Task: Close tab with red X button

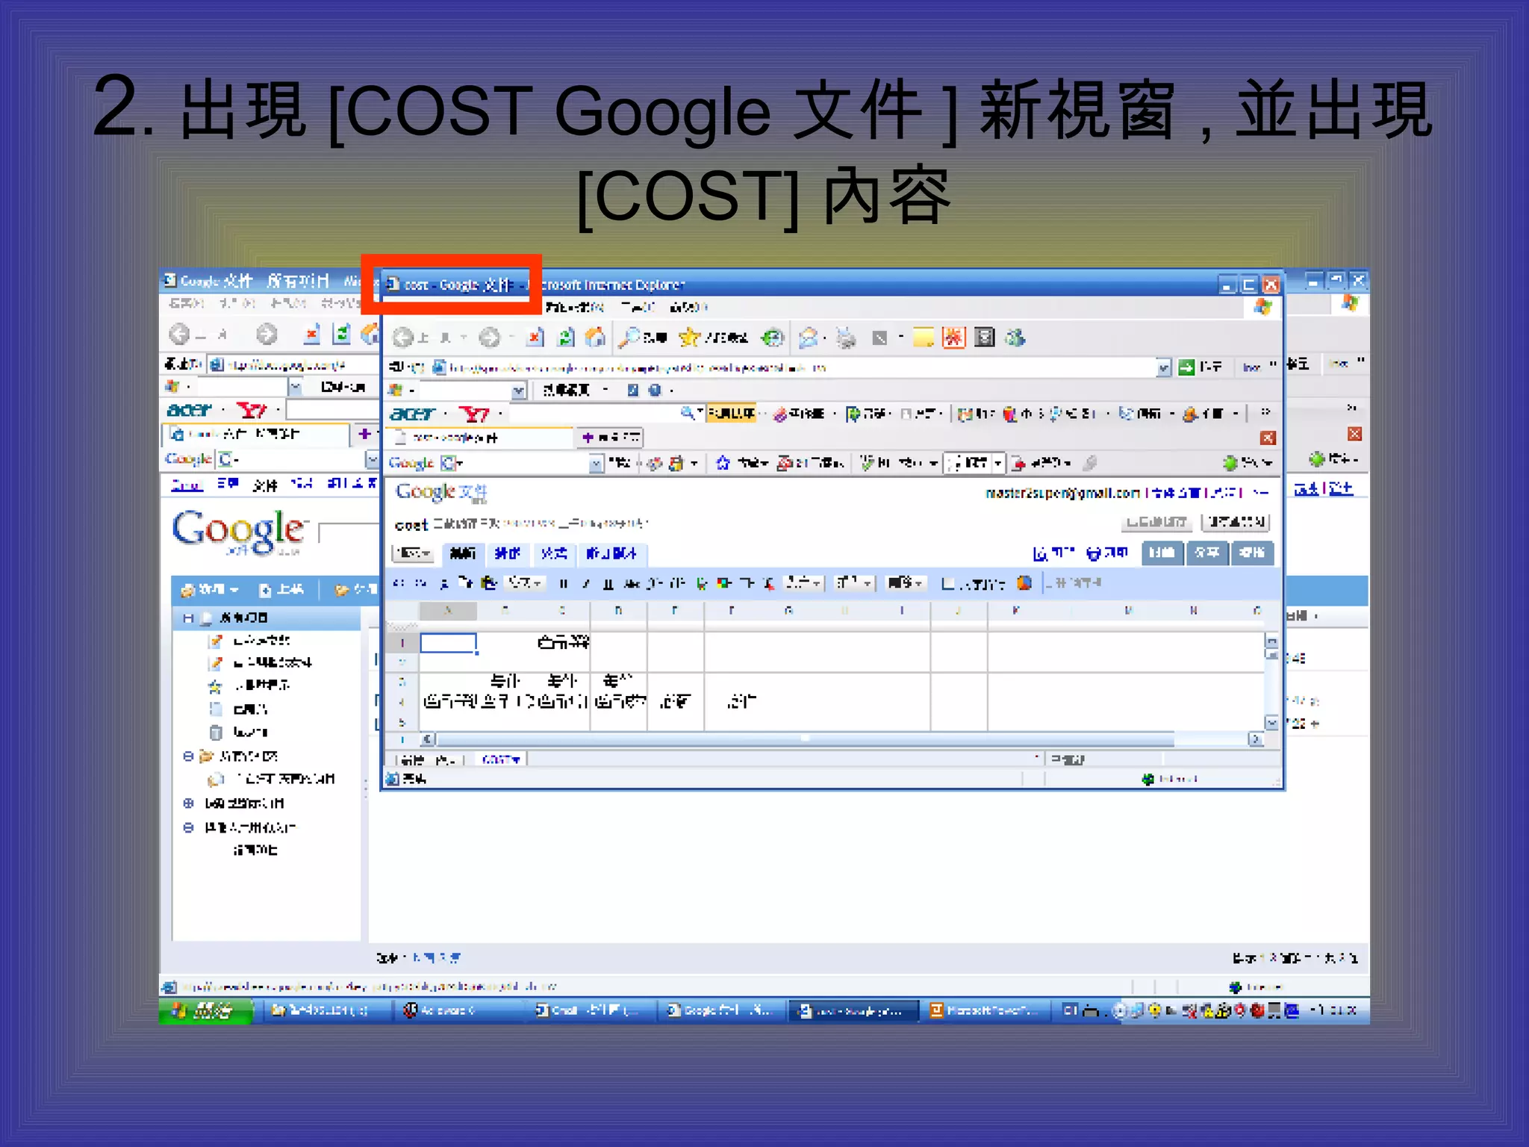Action: point(1268,438)
